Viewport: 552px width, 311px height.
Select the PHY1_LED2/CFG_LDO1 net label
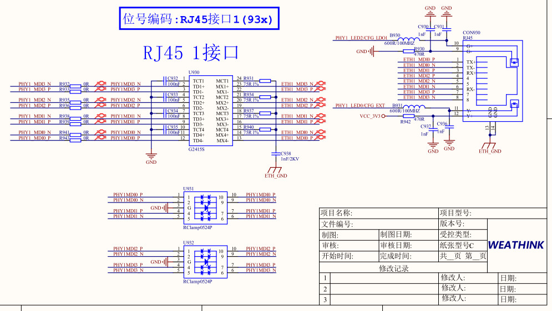pos(361,38)
